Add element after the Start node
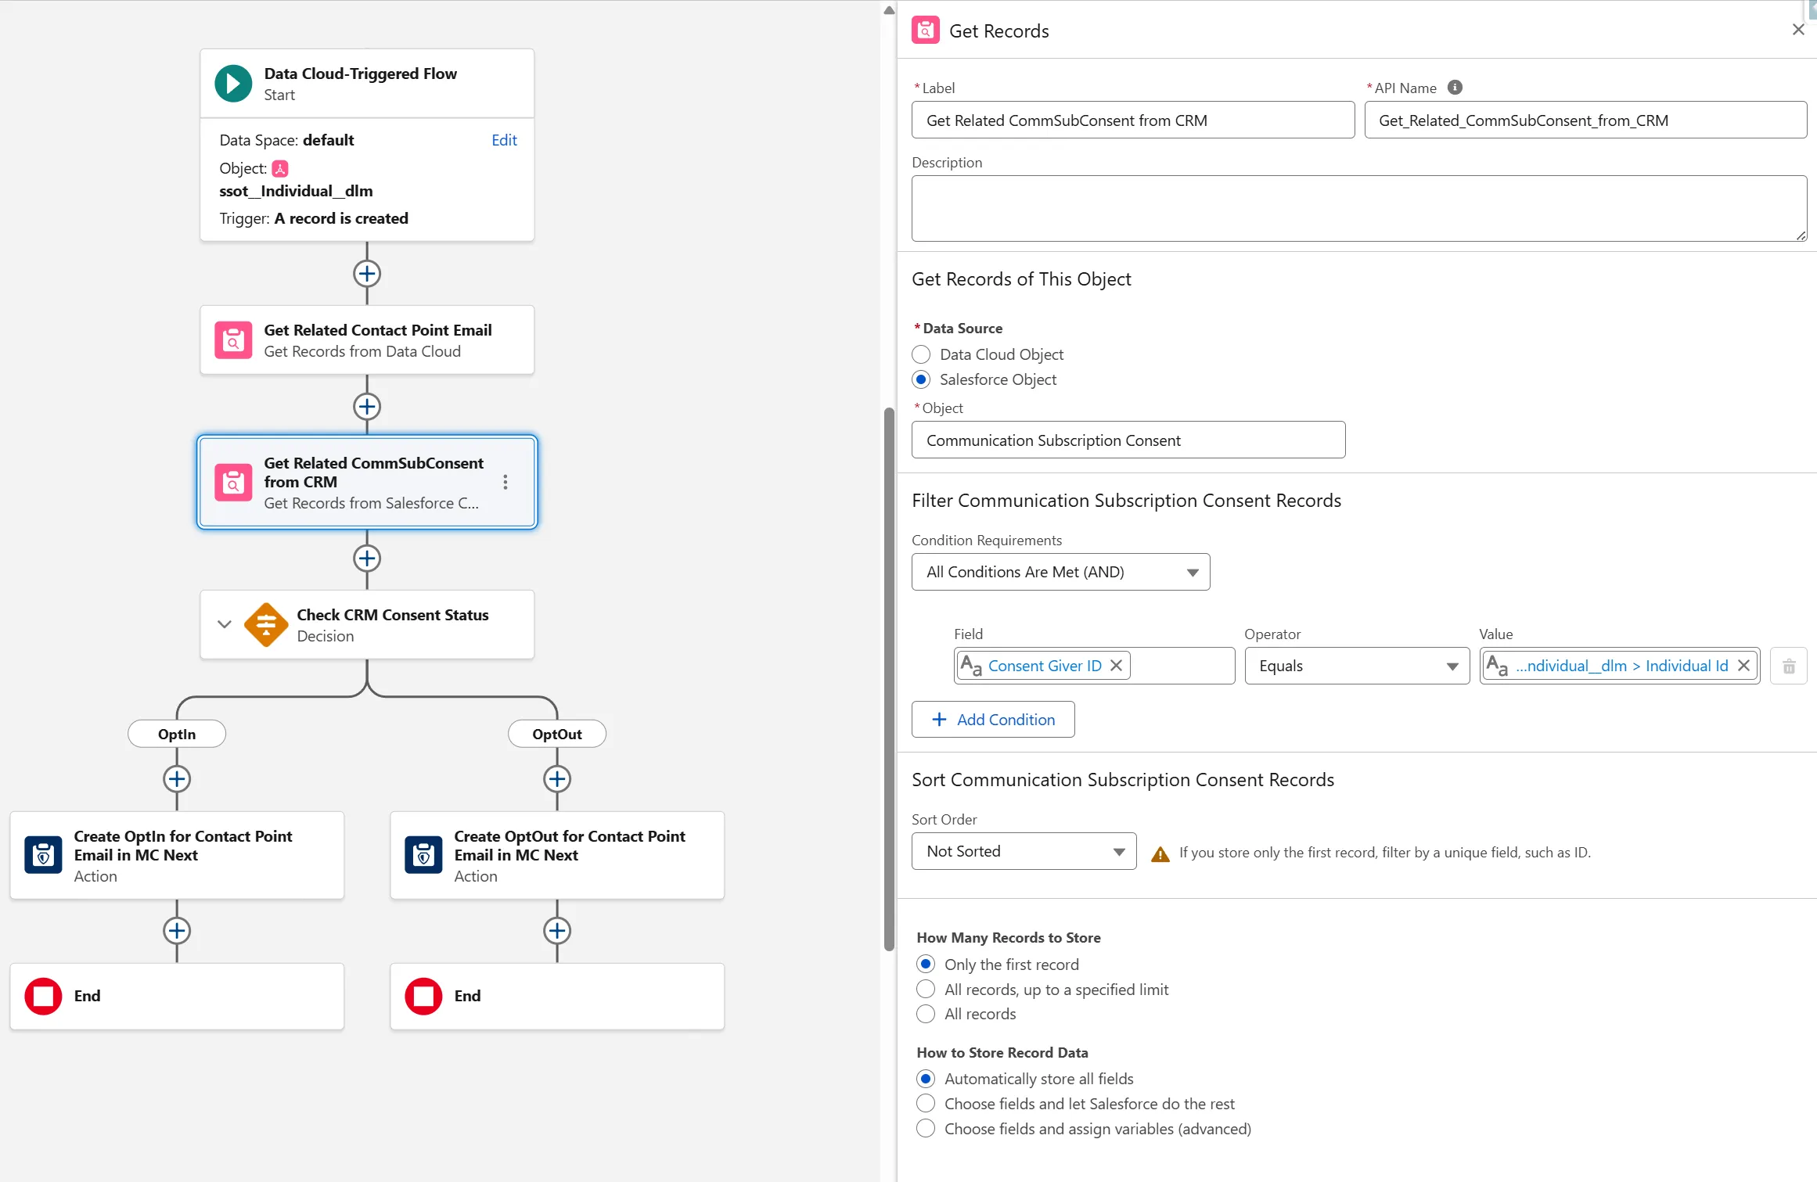Screen dimensions: 1817x1182 click(367, 274)
